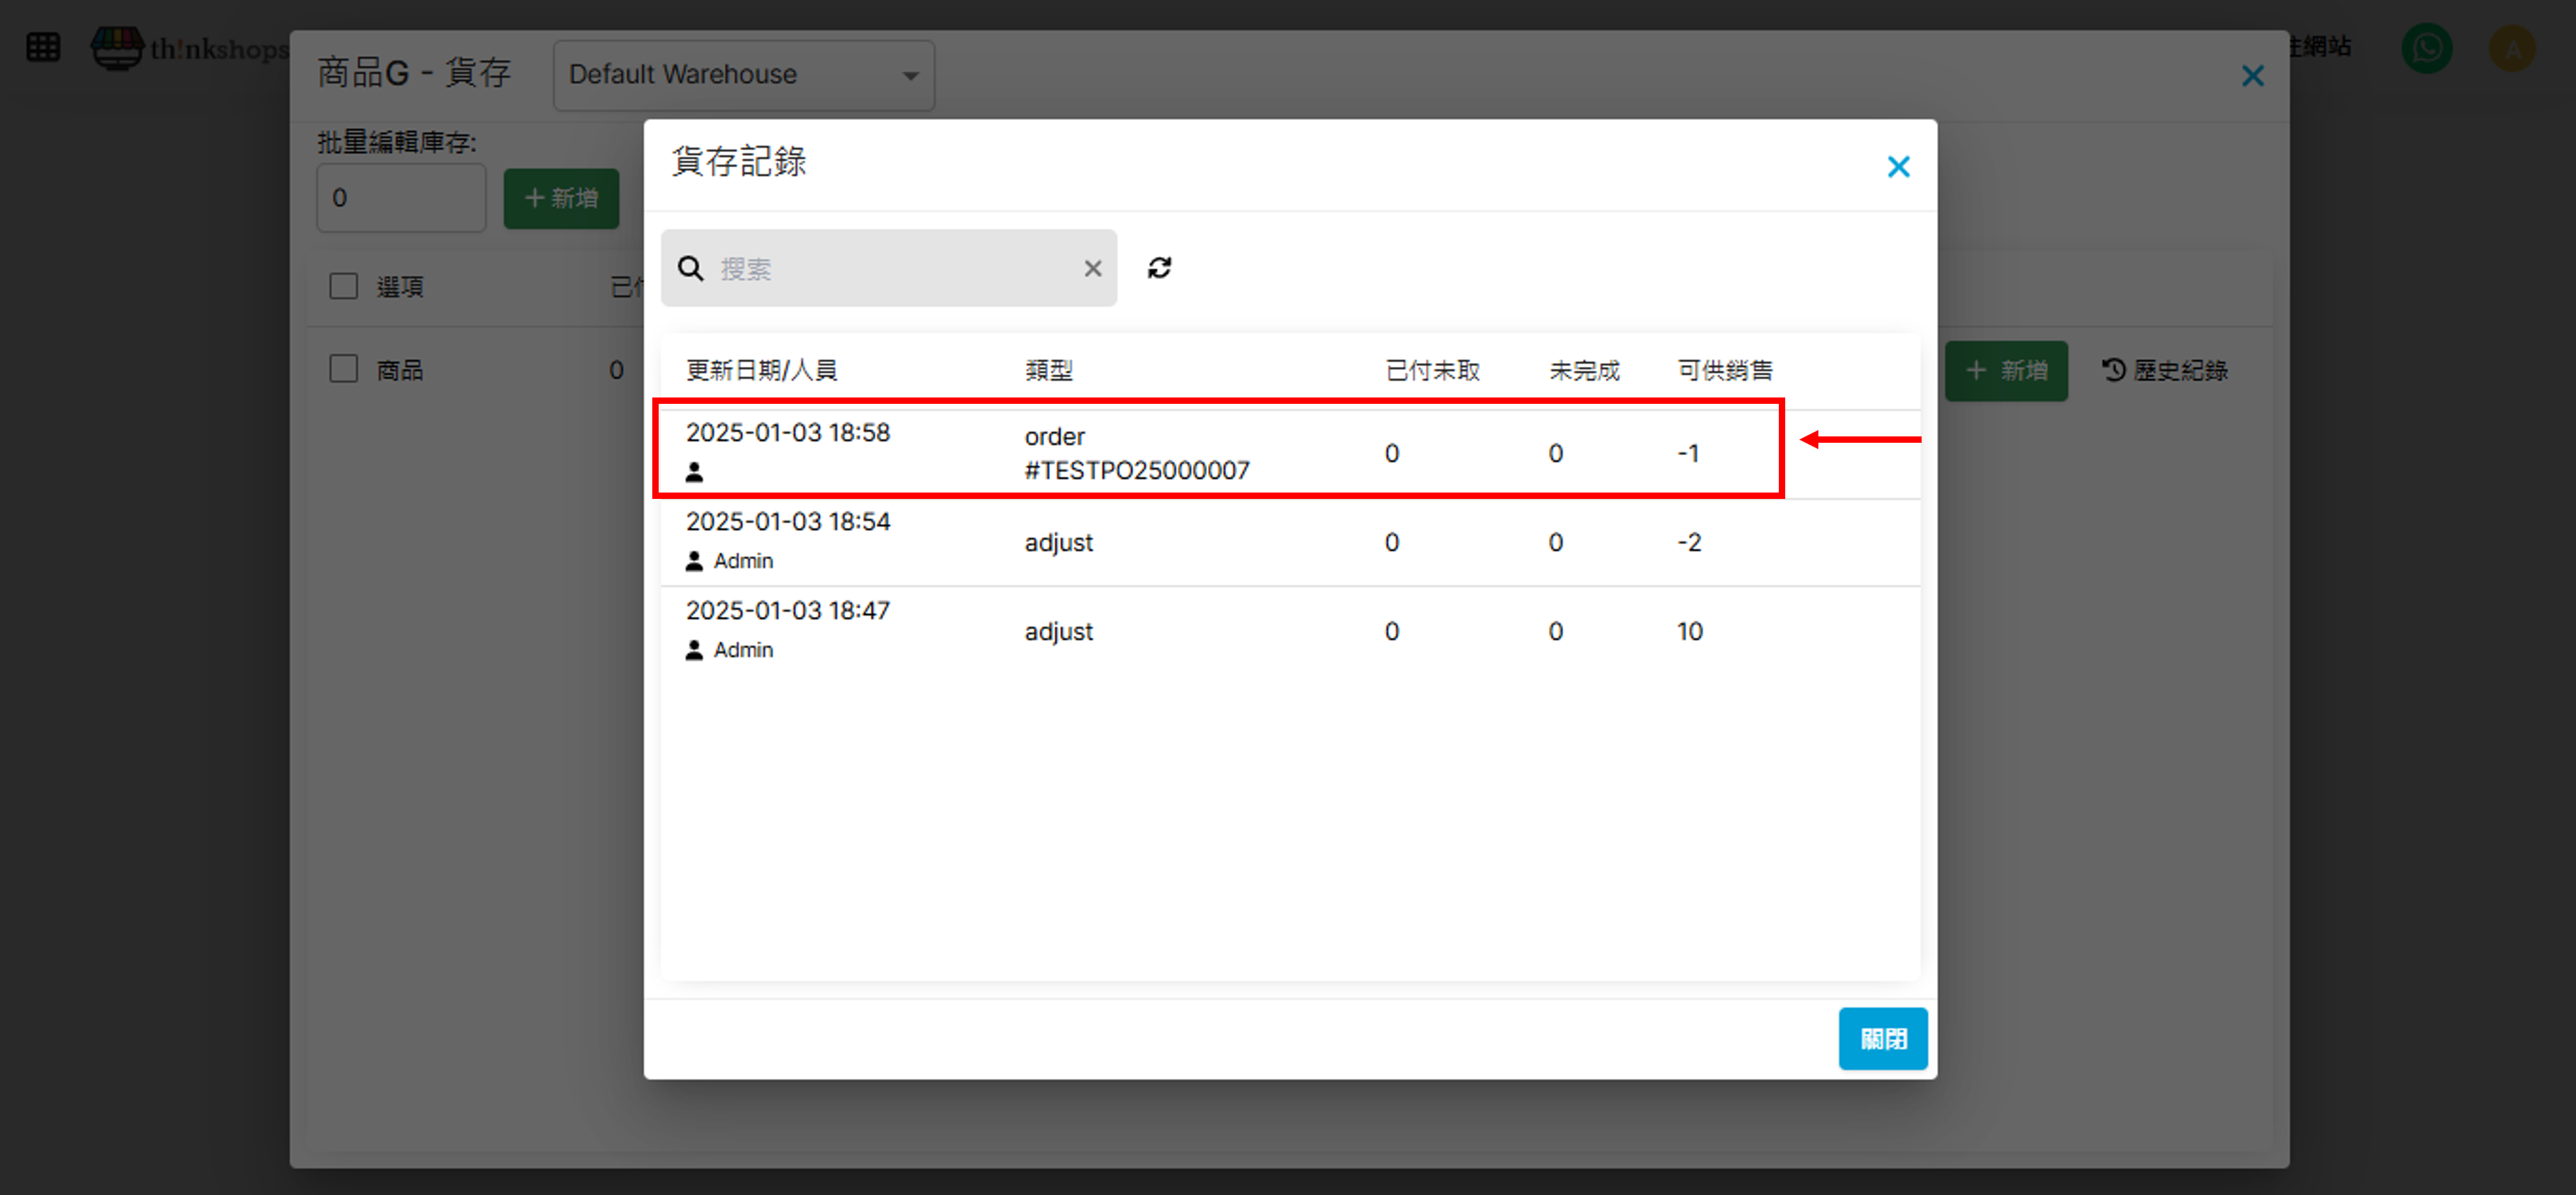Click the green 新增 button beside batch field
This screenshot has width=2576, height=1195.
(561, 198)
